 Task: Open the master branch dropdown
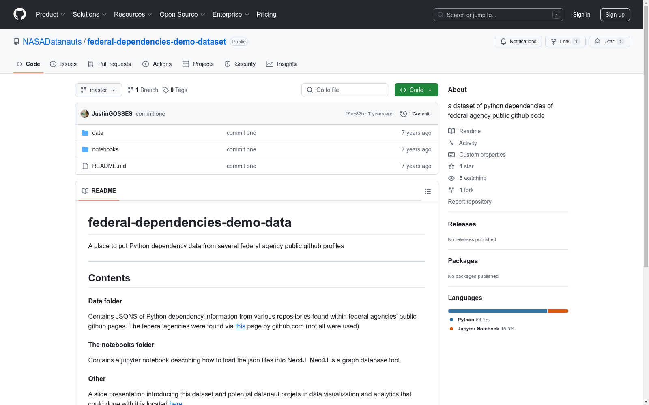pos(99,90)
